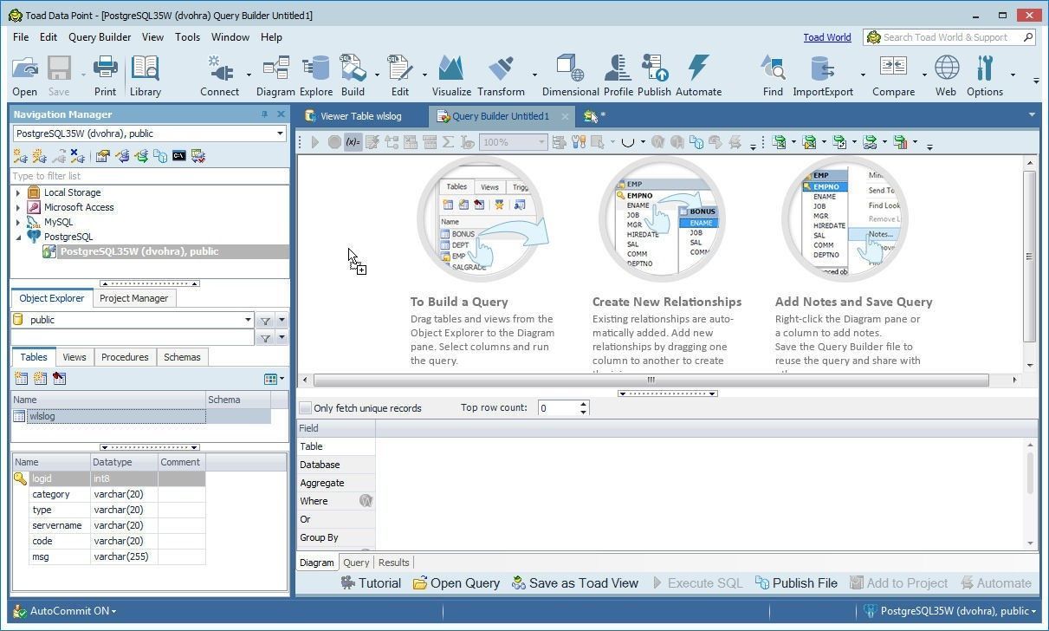
Task: Click the field grid vertical scrollbar
Action: [x=1030, y=473]
